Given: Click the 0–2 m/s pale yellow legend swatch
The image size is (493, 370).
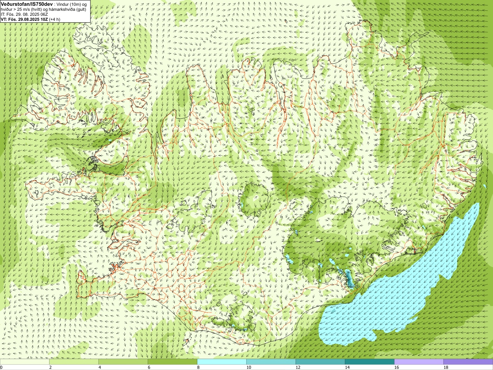Looking at the screenshot, I should point(25,362).
